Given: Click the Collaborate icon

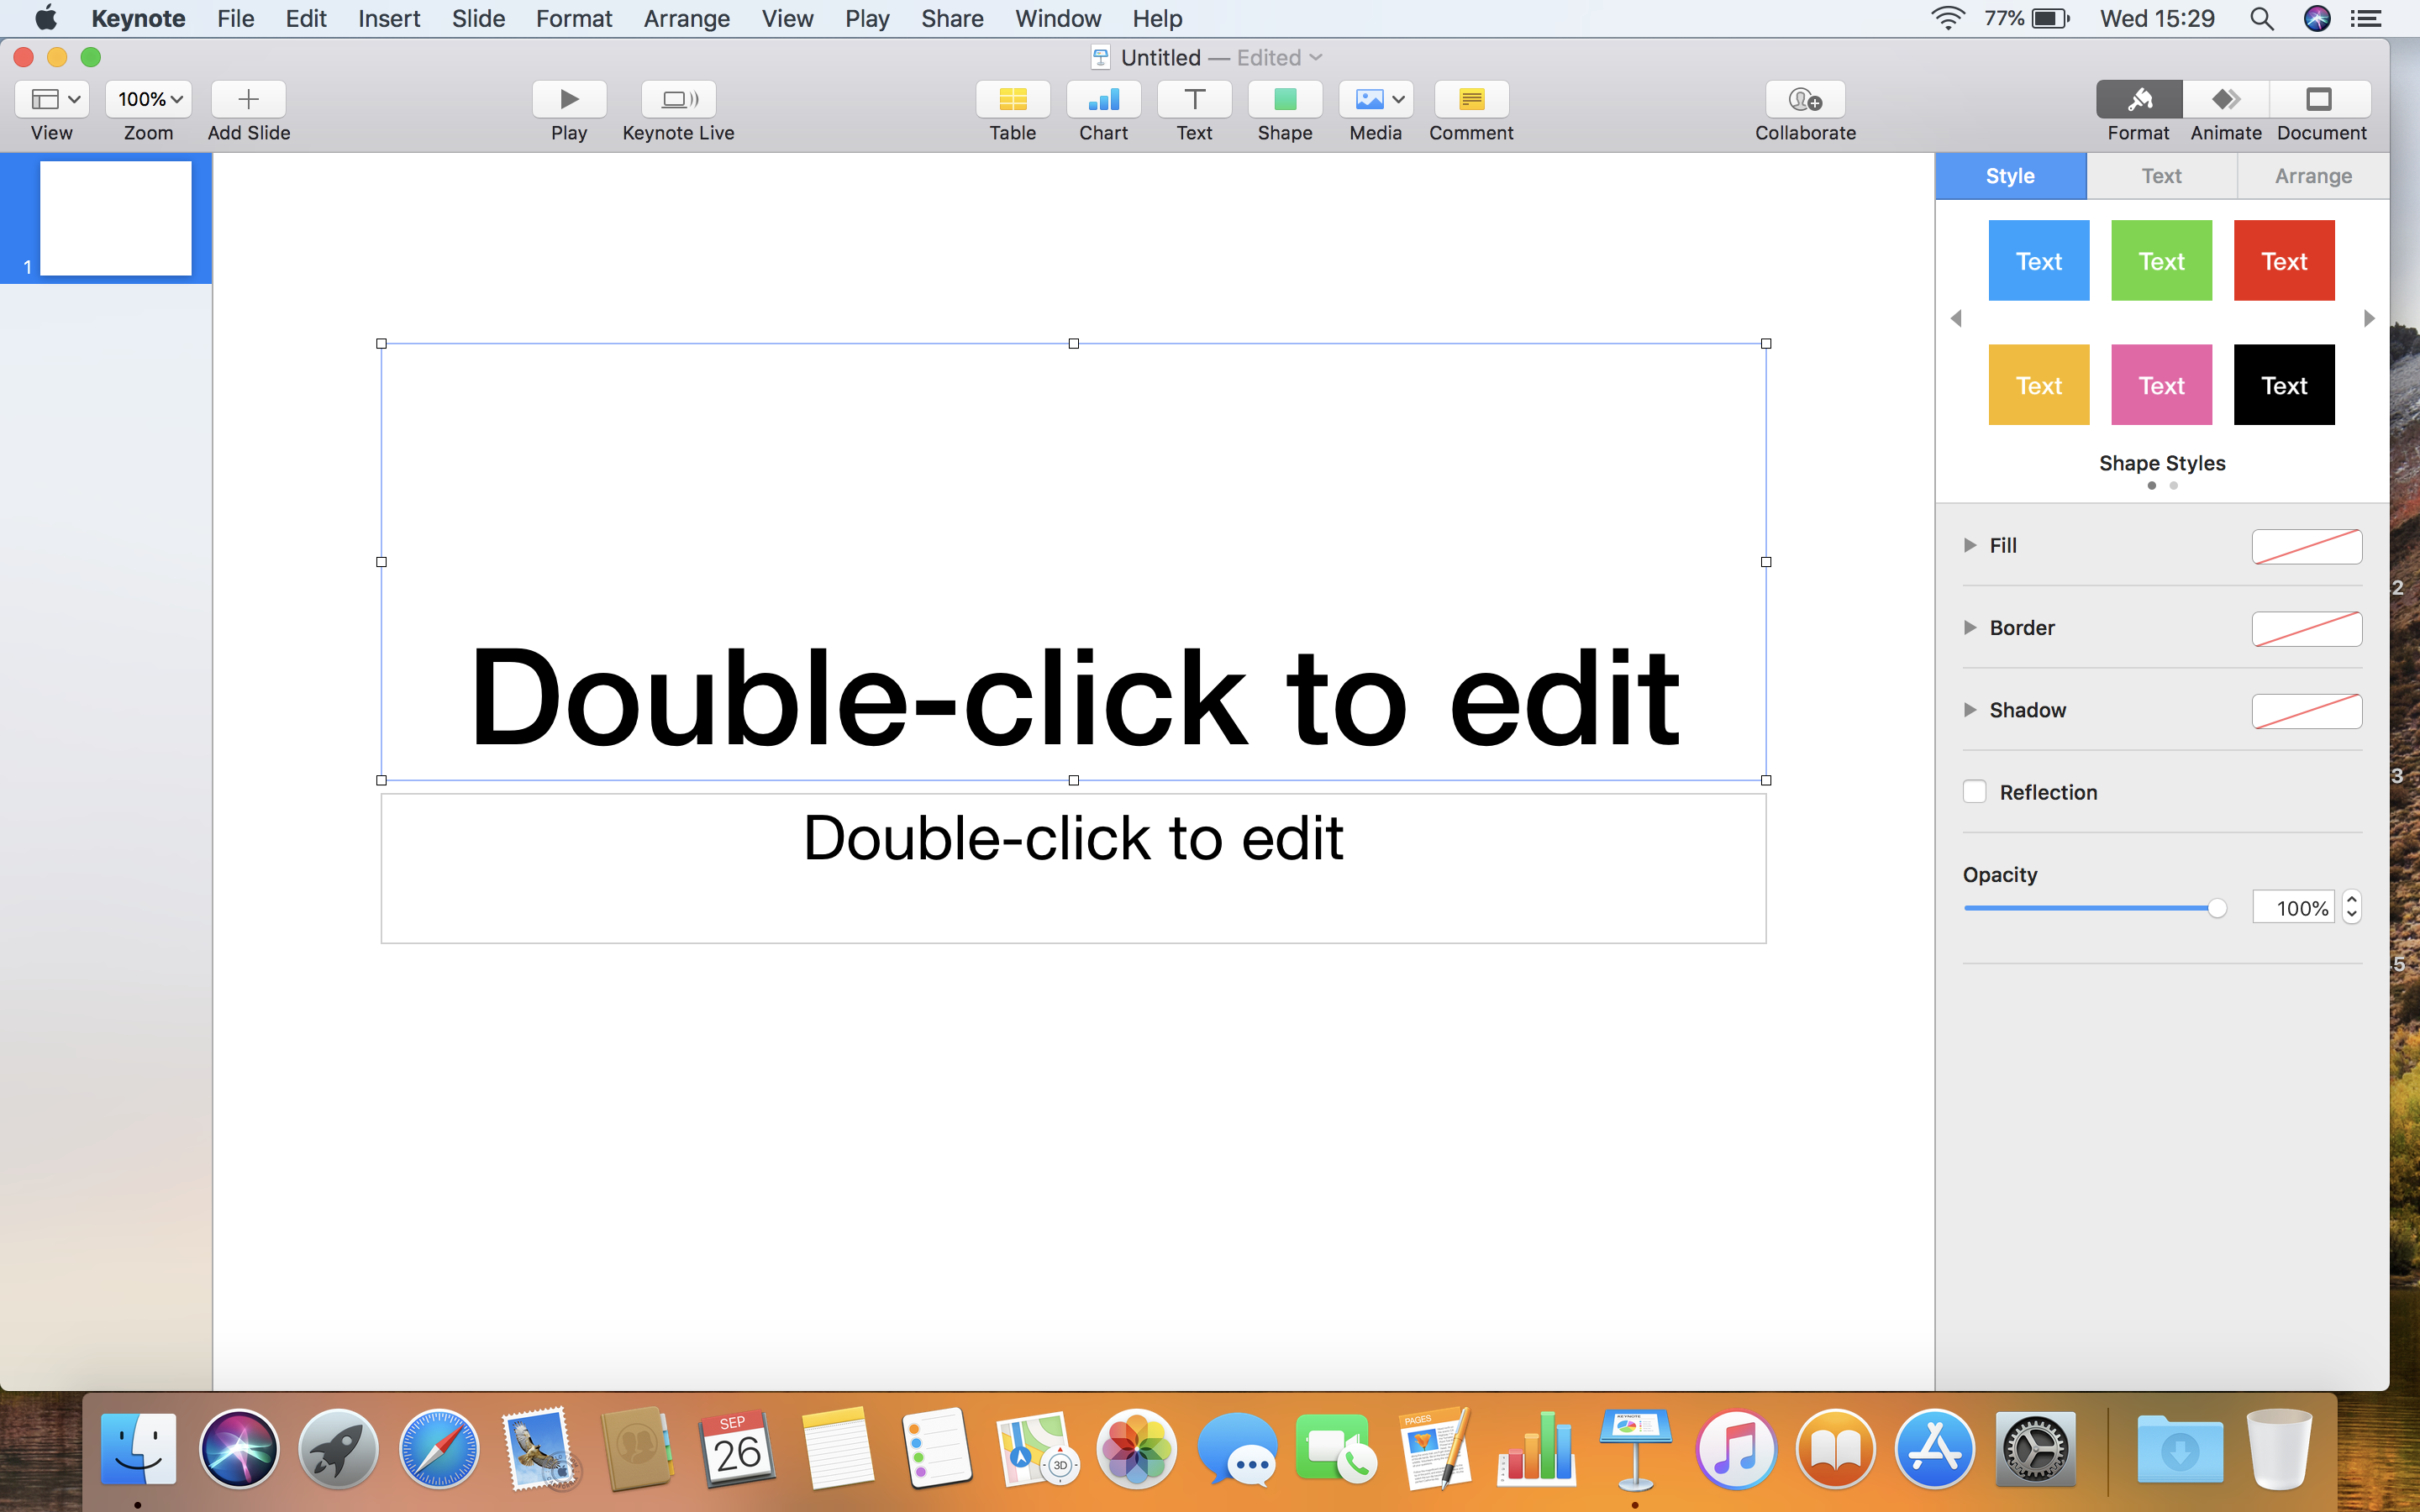Looking at the screenshot, I should [1804, 99].
